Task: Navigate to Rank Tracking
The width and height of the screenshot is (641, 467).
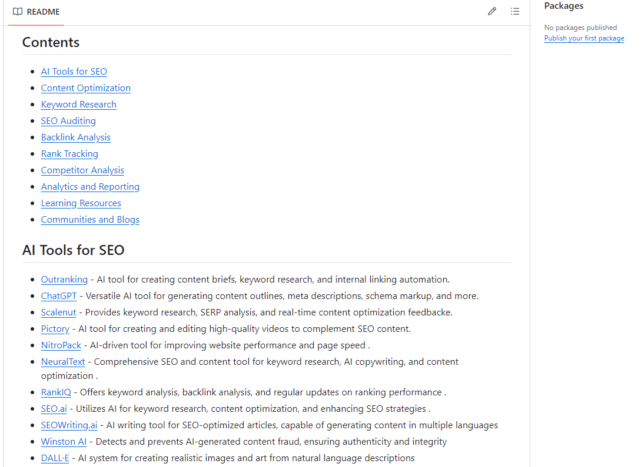Action: pos(69,153)
